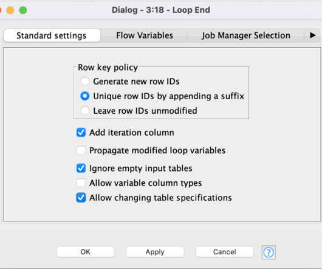Screen dimensions: 322x269
Task: Uncheck Add iteration column
Action: click(81, 133)
